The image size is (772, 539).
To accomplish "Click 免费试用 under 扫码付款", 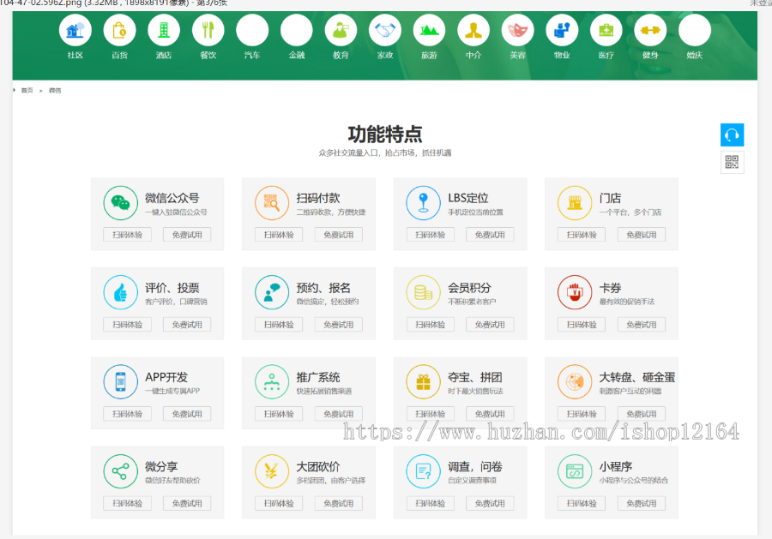I will [338, 234].
